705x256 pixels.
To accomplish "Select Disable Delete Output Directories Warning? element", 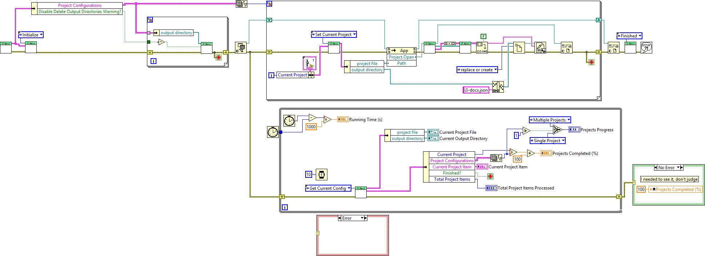I will [x=80, y=12].
